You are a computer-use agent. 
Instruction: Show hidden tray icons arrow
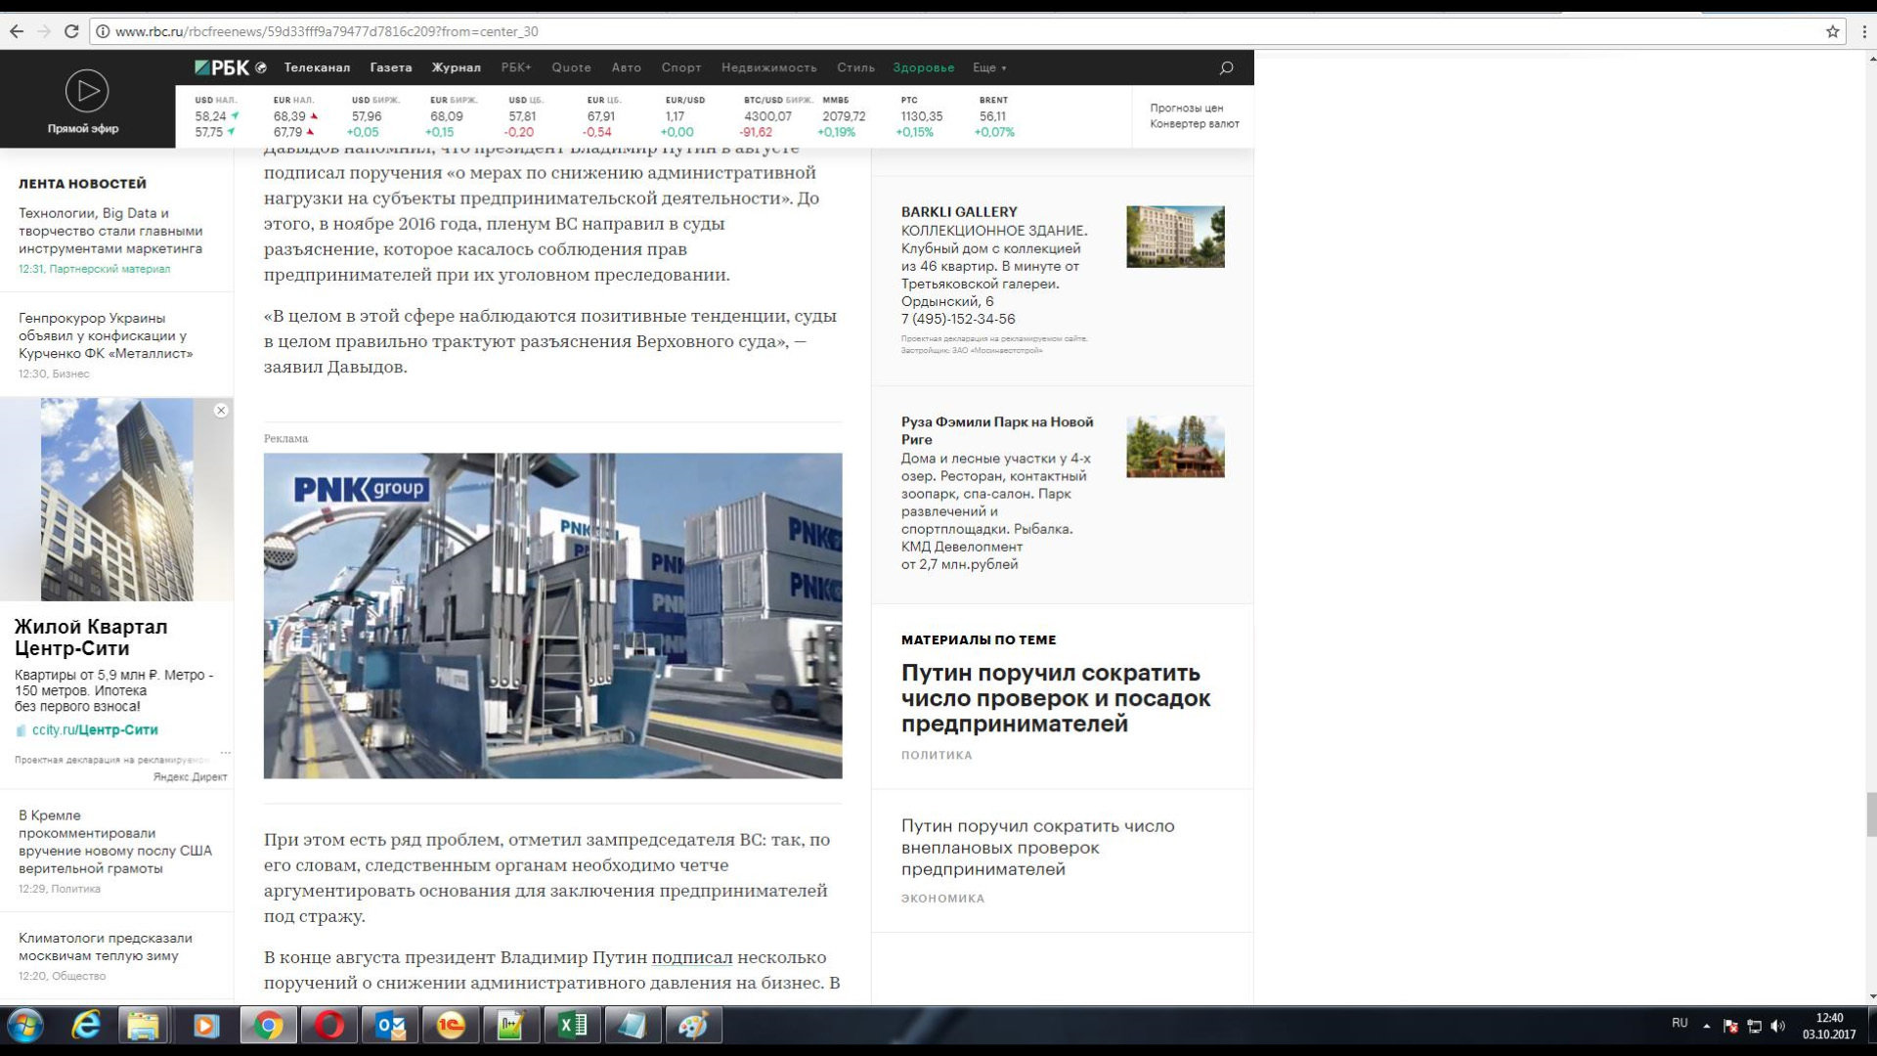[x=1707, y=1026]
